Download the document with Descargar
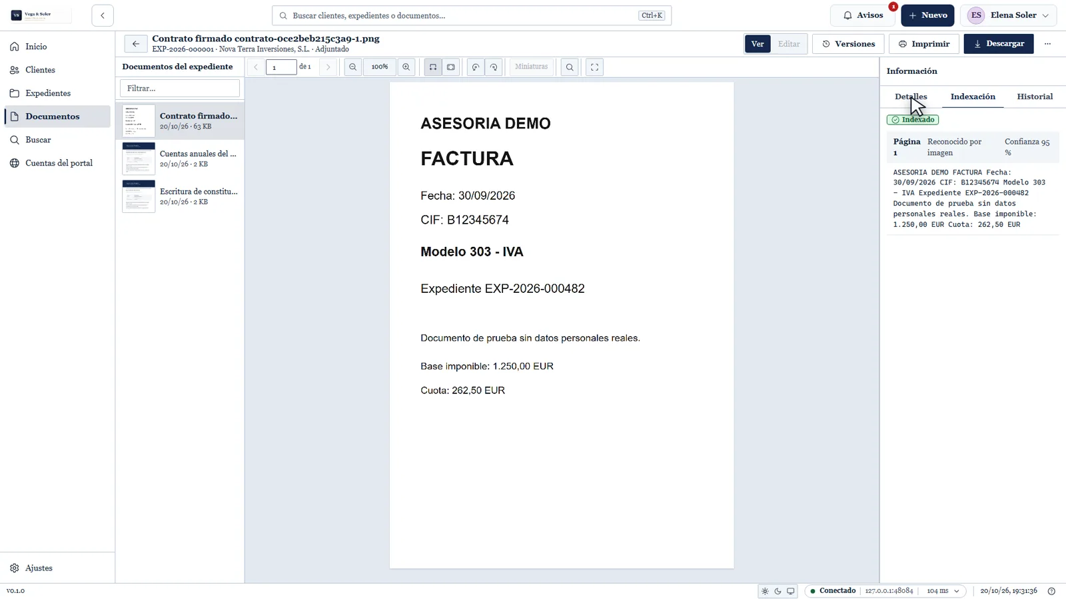Image resolution: width=1066 pixels, height=599 pixels. pyautogui.click(x=999, y=44)
